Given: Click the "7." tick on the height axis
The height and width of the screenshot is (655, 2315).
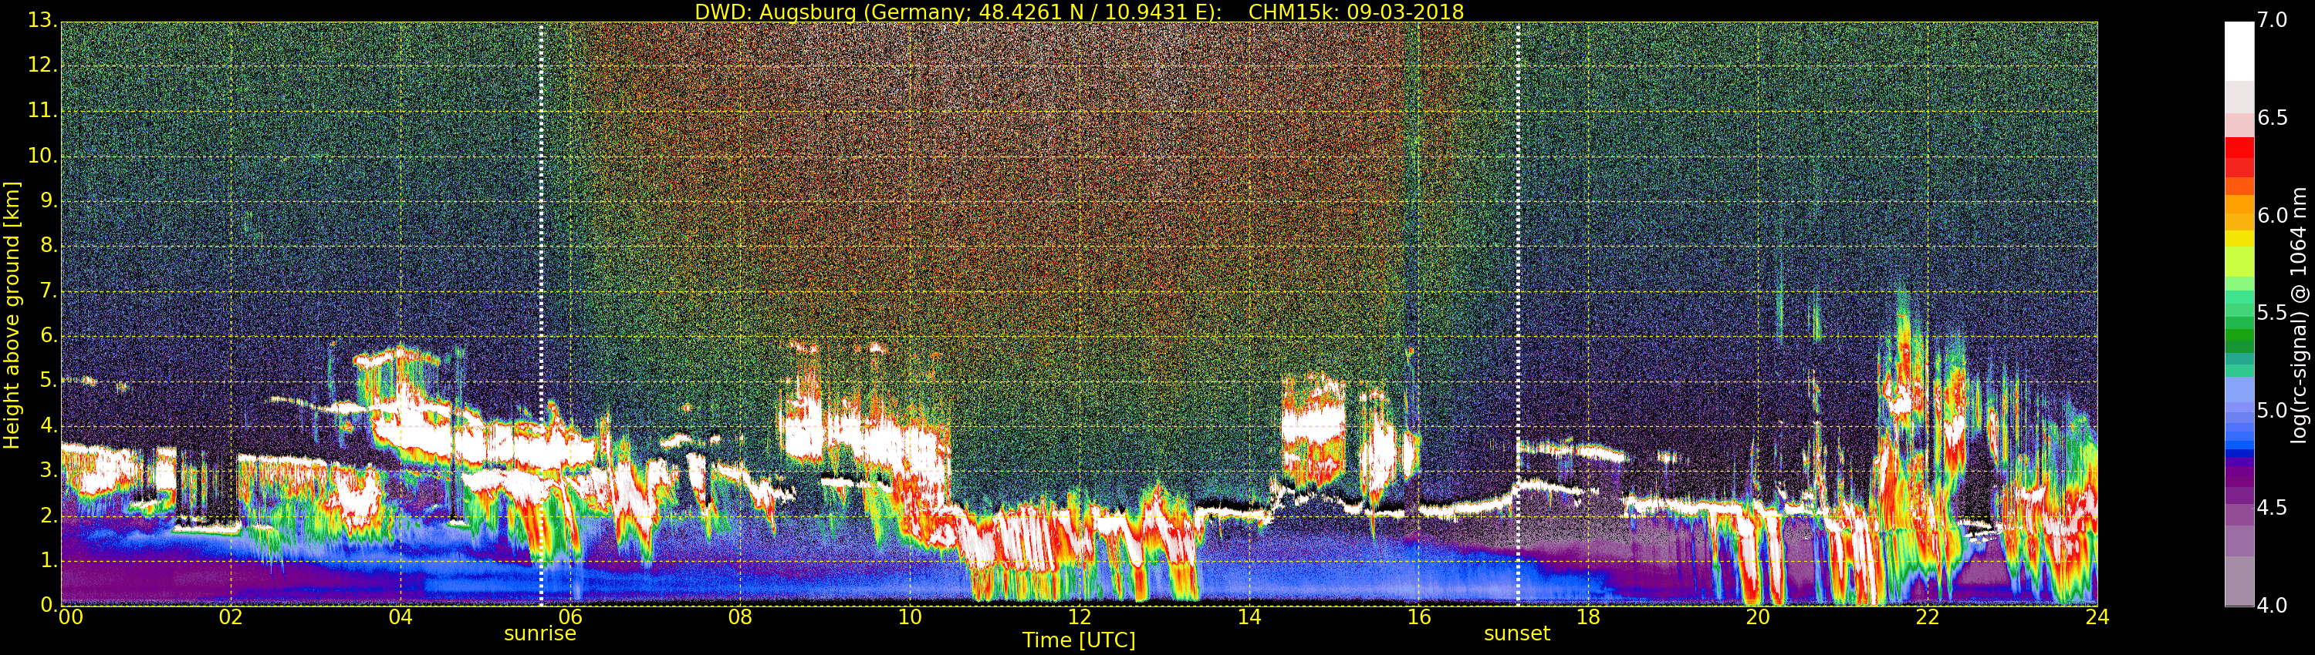Looking at the screenshot, I should (49, 291).
